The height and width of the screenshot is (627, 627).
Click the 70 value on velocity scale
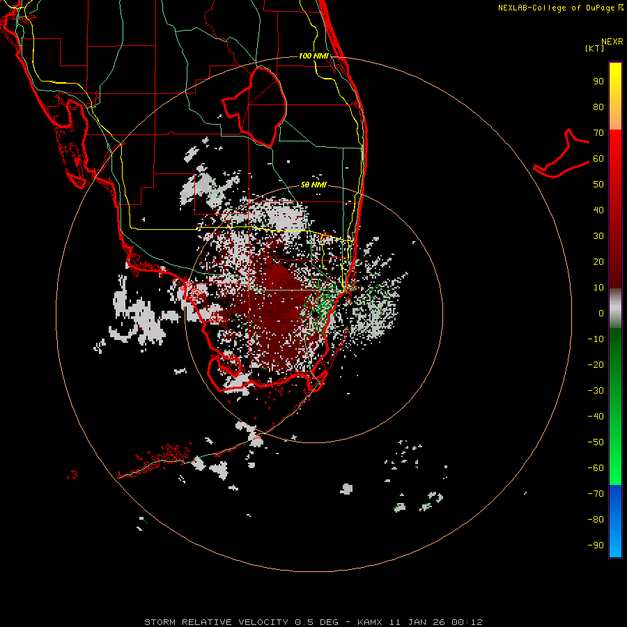pos(598,133)
